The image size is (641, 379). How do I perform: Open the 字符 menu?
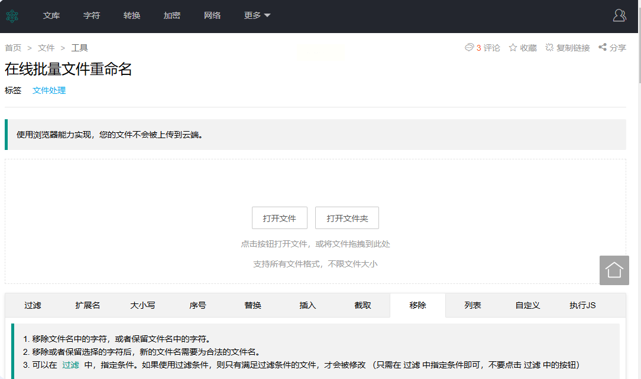[92, 15]
